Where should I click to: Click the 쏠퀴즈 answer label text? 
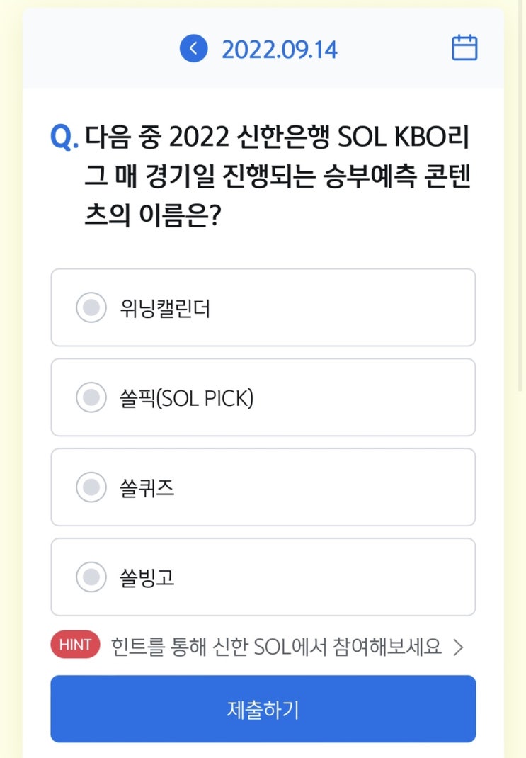147,488
